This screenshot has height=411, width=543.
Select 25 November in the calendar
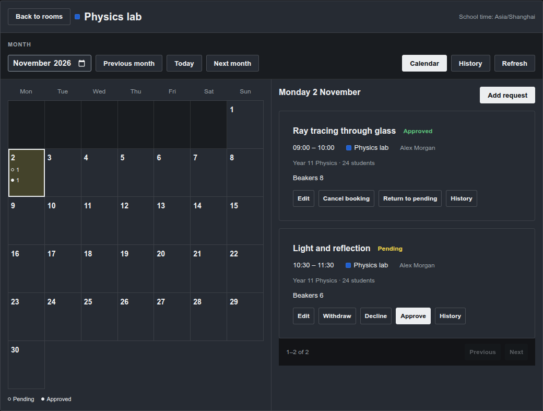point(99,317)
